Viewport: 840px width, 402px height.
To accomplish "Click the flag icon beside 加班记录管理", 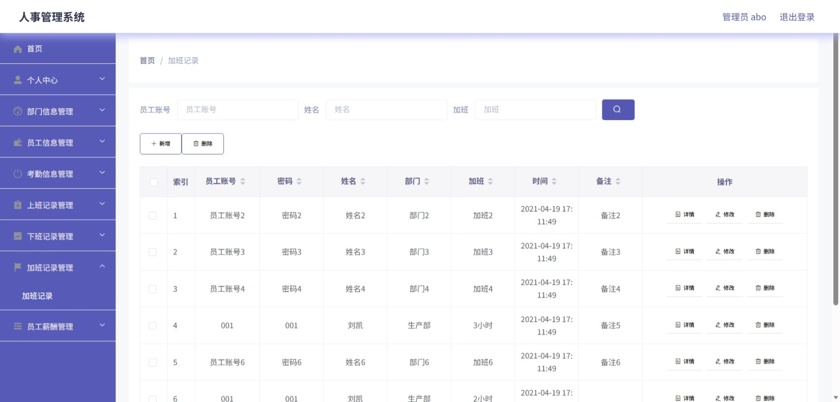I will (18, 267).
